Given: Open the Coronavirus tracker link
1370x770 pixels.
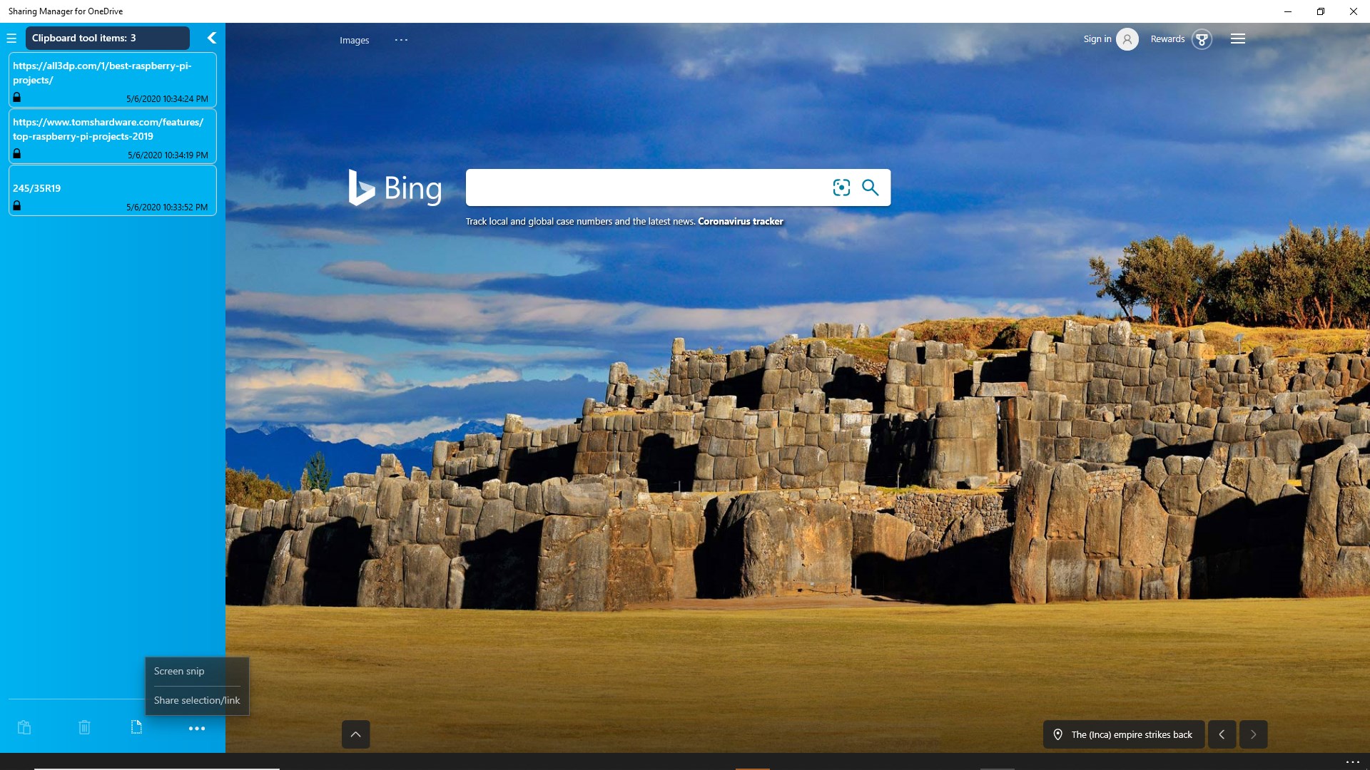Looking at the screenshot, I should (x=740, y=222).
